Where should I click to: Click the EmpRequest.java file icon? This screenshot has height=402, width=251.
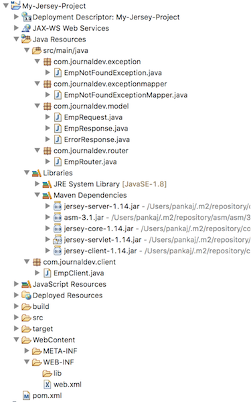[58, 117]
